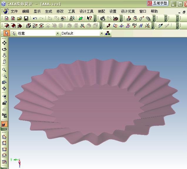Click the save floppy disk icon
187x169 pixels.
(x=26, y=18)
